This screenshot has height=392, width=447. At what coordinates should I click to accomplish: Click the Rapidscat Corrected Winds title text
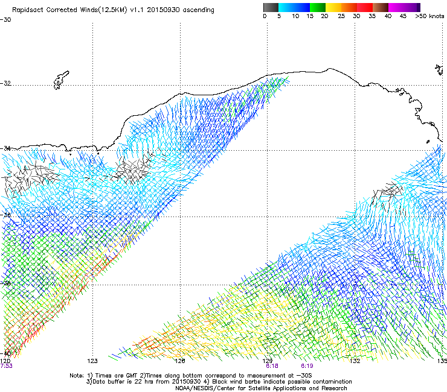[x=113, y=10]
